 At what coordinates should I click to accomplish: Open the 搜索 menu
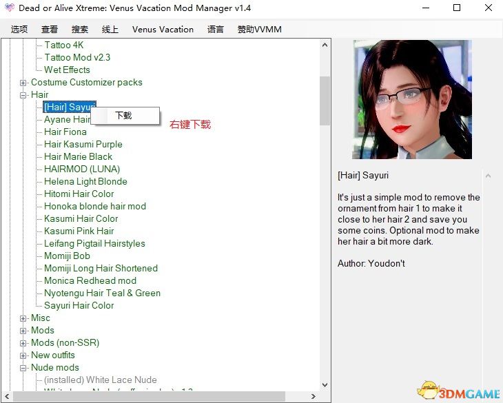[x=80, y=30]
